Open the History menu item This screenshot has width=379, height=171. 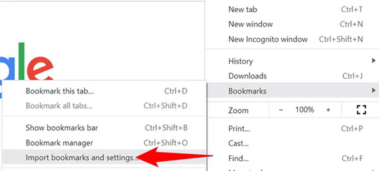(x=241, y=61)
